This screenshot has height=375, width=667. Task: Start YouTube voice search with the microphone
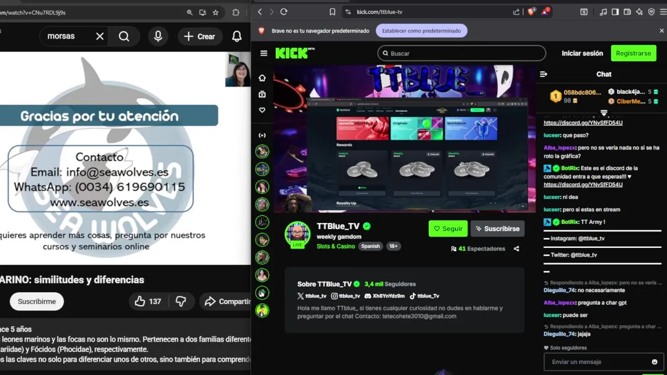158,36
